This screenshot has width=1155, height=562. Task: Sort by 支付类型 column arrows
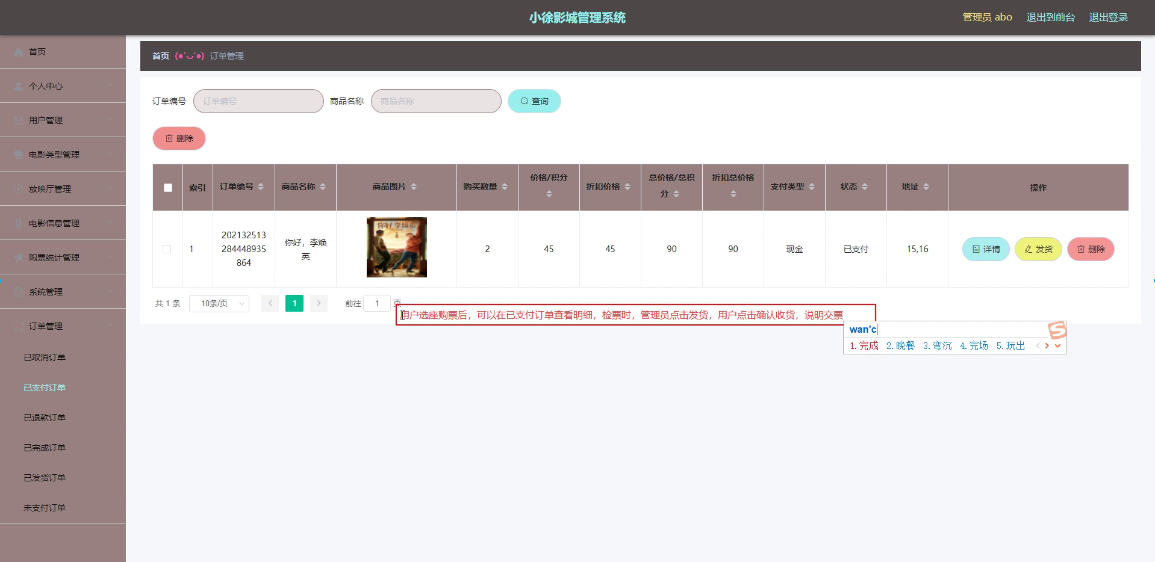coord(812,187)
